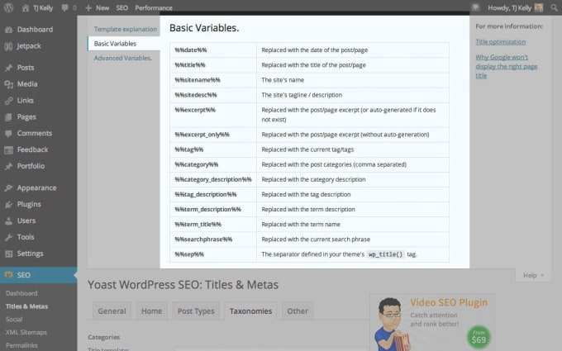Image resolution: width=562 pixels, height=351 pixels.
Task: Click the Appearance paintbrush icon
Action: pyautogui.click(x=8, y=188)
